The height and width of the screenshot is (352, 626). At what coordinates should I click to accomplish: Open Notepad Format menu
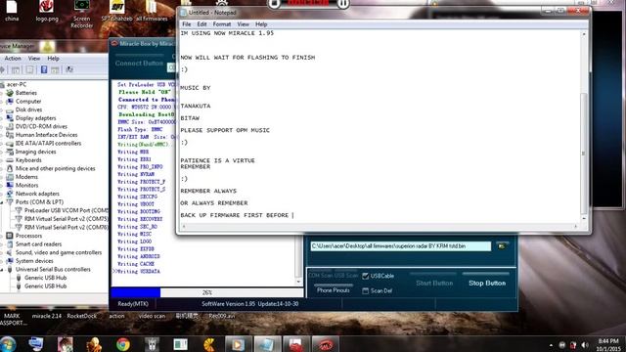point(222,23)
